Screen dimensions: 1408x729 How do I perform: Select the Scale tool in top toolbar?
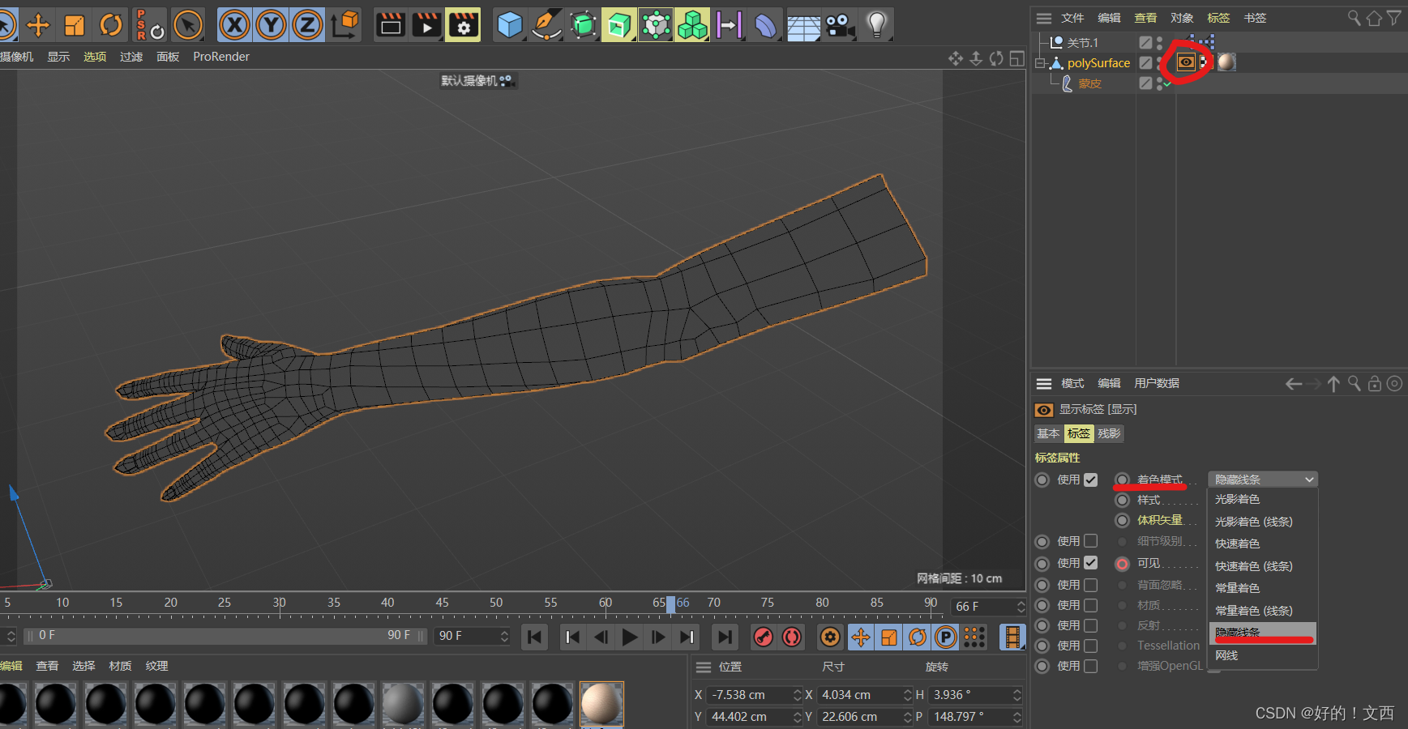pyautogui.click(x=74, y=25)
